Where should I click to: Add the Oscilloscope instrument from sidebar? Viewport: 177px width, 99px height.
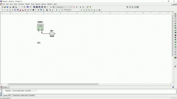(175, 21)
